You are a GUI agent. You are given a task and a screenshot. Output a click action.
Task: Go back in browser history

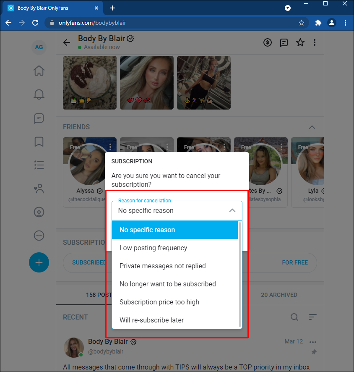[8, 23]
